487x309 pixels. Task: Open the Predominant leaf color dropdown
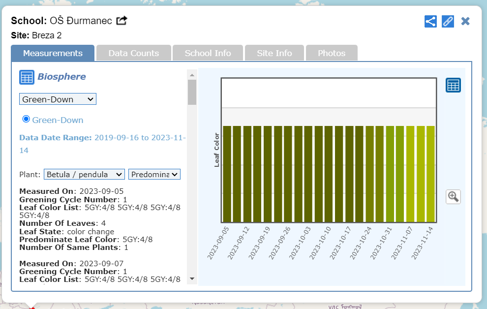click(x=154, y=174)
